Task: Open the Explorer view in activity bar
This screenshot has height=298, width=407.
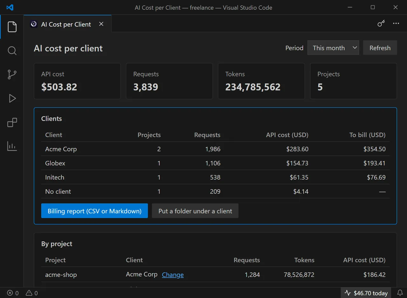Action: click(12, 27)
